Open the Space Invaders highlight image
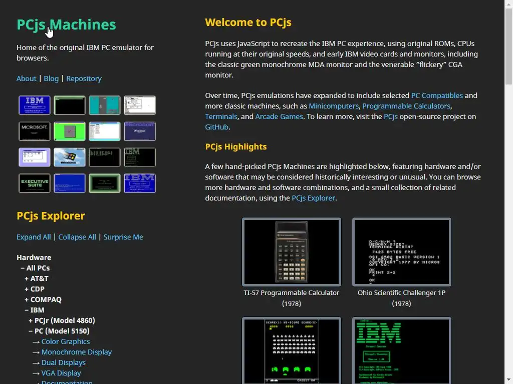 [x=291, y=350]
